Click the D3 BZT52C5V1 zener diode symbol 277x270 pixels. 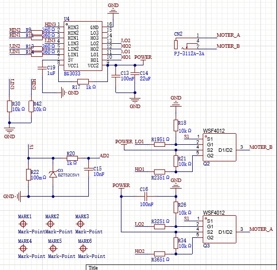pyautogui.click(x=53, y=174)
